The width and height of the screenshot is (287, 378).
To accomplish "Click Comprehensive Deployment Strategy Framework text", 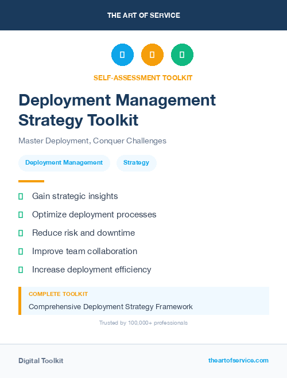I will 110,307.
